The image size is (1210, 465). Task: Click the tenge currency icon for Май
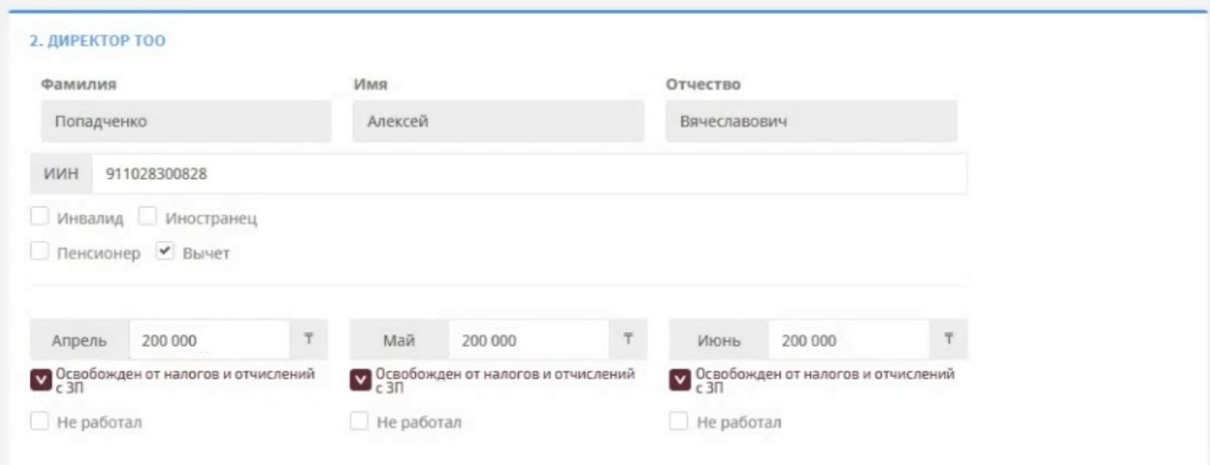(x=628, y=339)
